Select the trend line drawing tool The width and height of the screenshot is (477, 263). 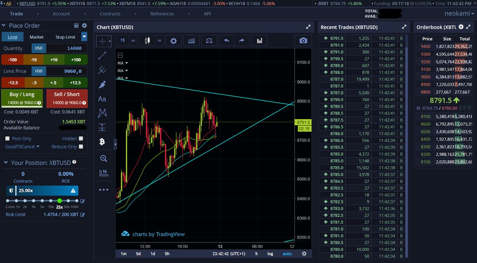[x=103, y=56]
